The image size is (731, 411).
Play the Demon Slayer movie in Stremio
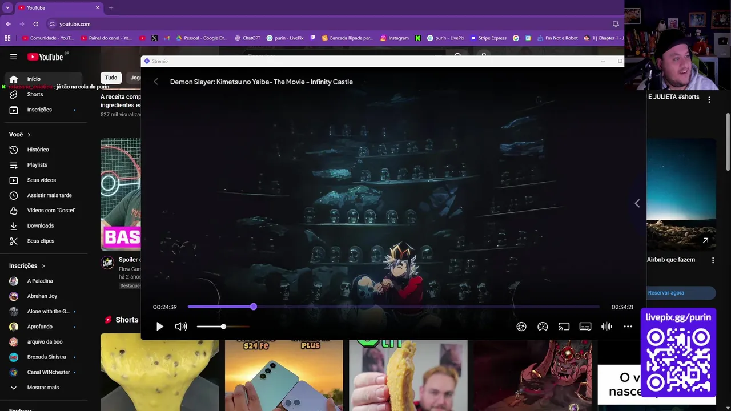point(160,327)
